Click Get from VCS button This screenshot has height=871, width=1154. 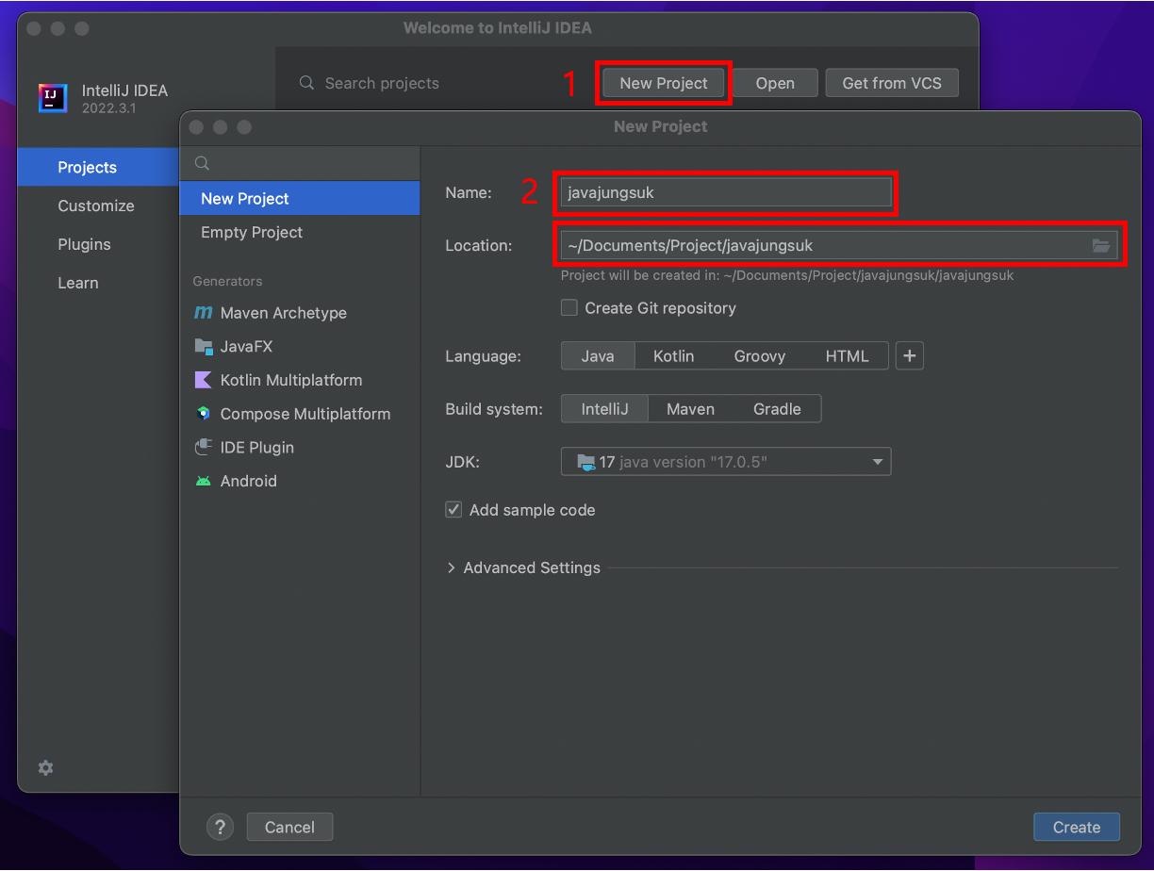pyautogui.click(x=892, y=83)
